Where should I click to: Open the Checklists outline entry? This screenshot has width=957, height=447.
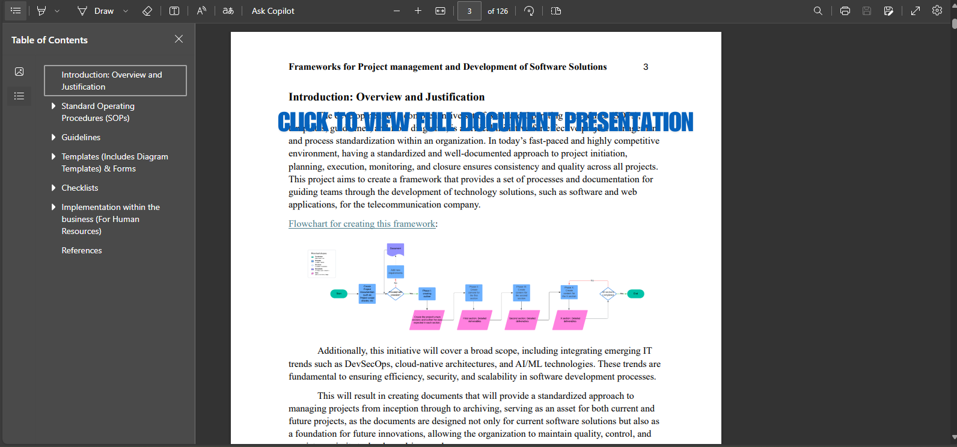coord(79,188)
